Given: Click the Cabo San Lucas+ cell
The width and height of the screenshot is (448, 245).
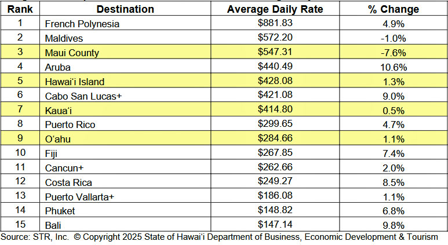Looking at the screenshot, I should click(x=79, y=96).
